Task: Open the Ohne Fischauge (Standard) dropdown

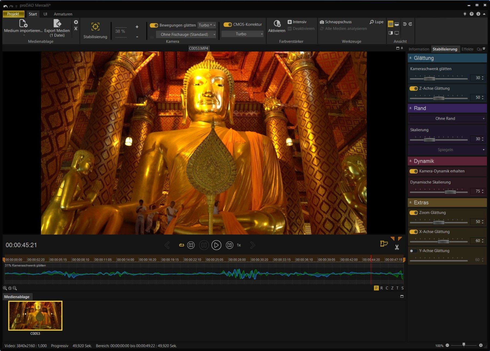Action: coord(186,35)
